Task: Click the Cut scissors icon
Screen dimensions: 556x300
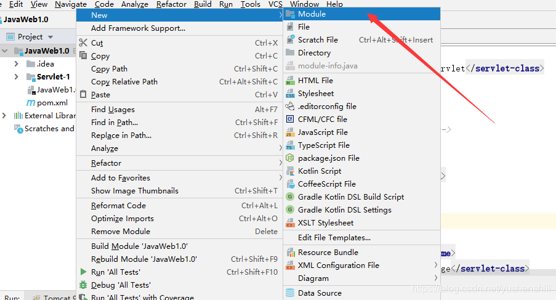Action: 83,43
